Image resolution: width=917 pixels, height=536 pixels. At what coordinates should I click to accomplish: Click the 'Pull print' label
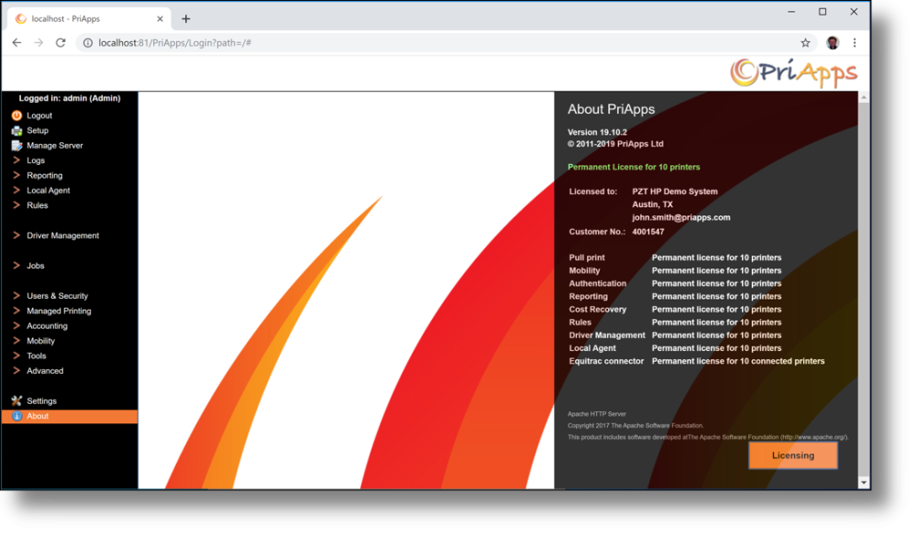point(587,257)
